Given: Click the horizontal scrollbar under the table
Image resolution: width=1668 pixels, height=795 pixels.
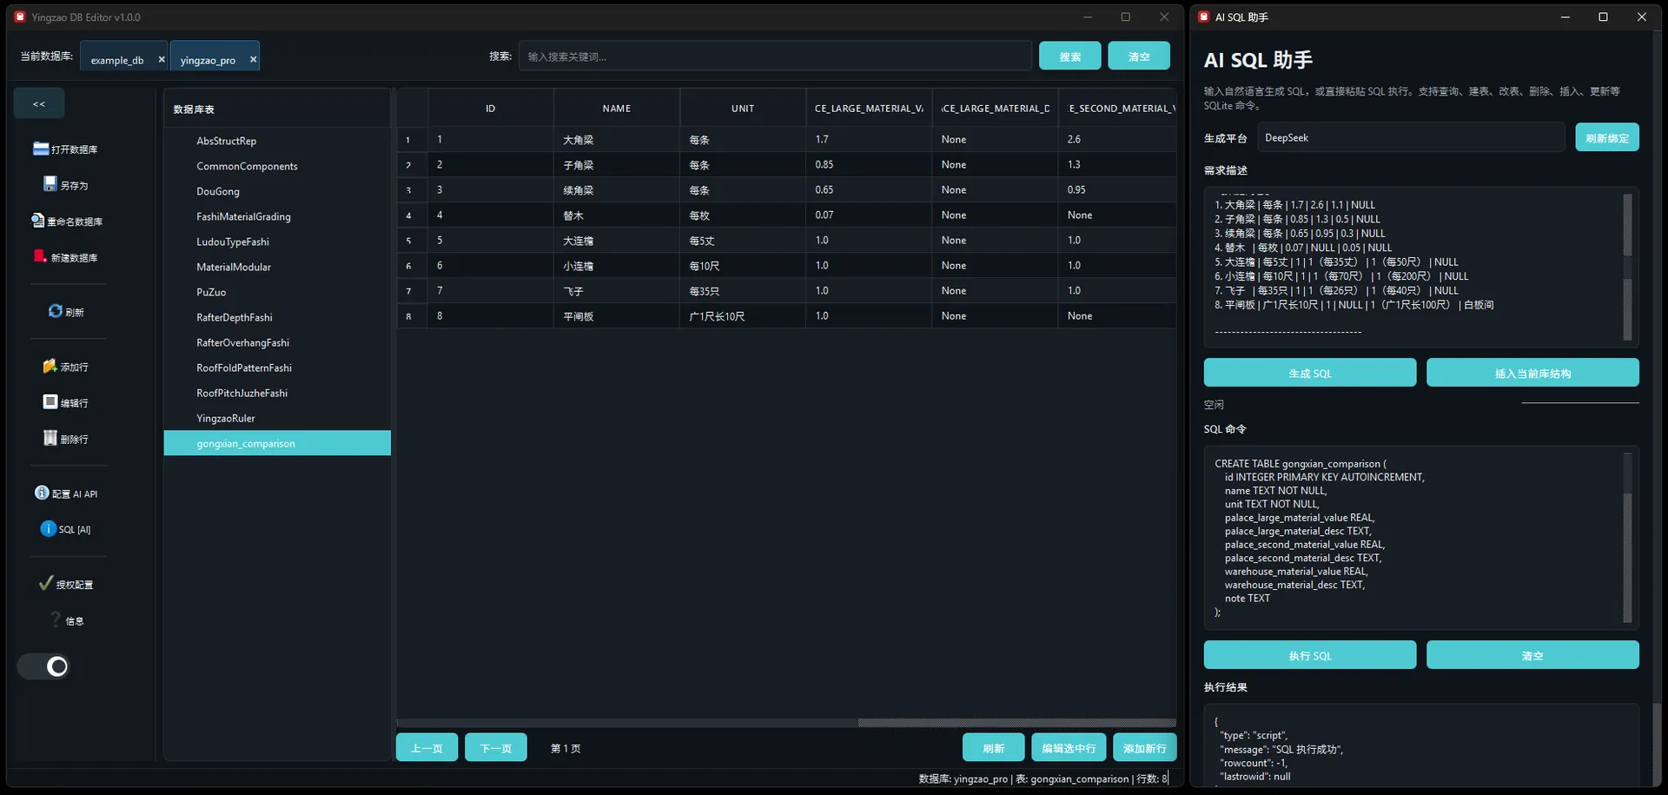Looking at the screenshot, I should [x=1016, y=722].
